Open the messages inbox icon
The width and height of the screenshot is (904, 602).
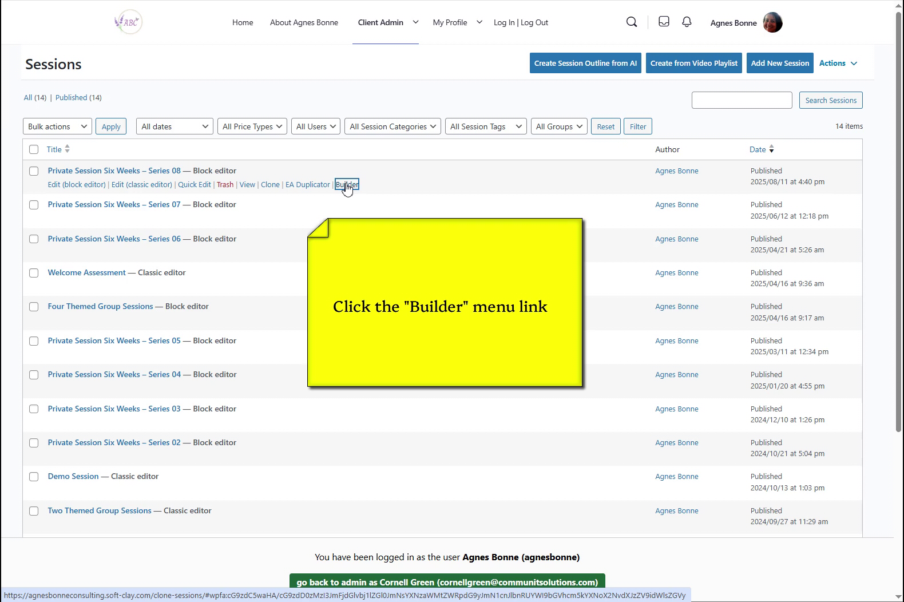click(664, 22)
